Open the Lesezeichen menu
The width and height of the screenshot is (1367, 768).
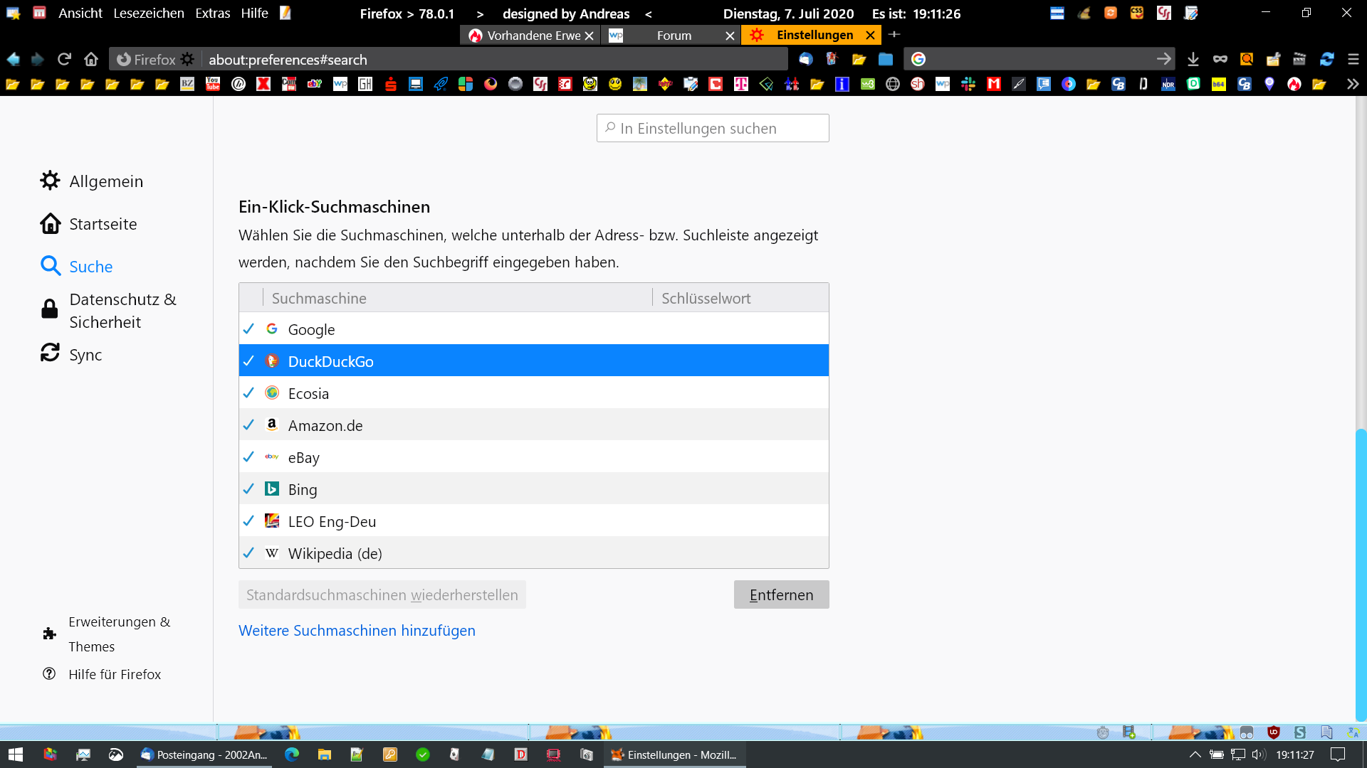tap(148, 13)
